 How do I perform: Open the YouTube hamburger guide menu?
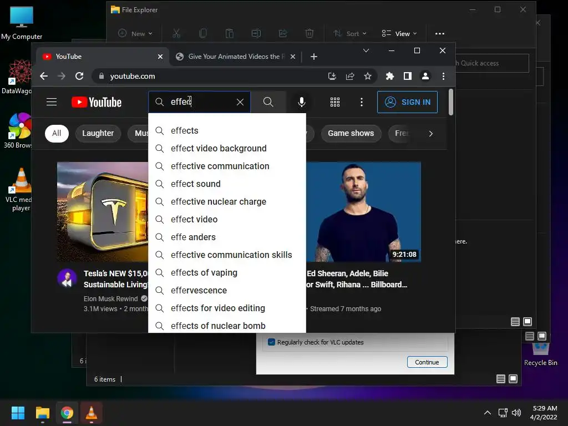[x=52, y=102]
